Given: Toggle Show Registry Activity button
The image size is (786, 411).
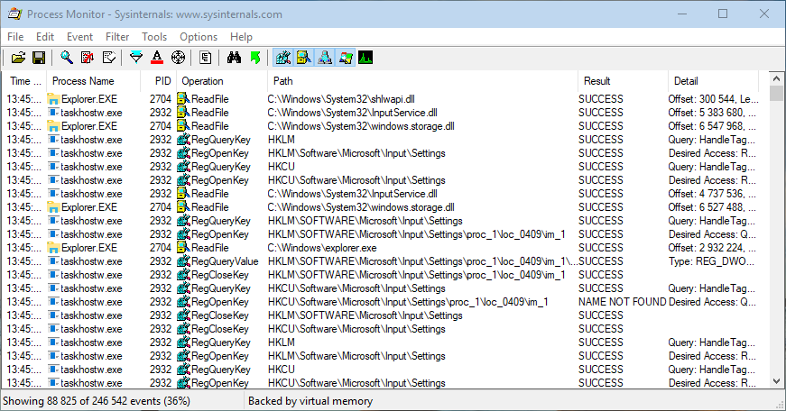Looking at the screenshot, I should click(x=283, y=58).
